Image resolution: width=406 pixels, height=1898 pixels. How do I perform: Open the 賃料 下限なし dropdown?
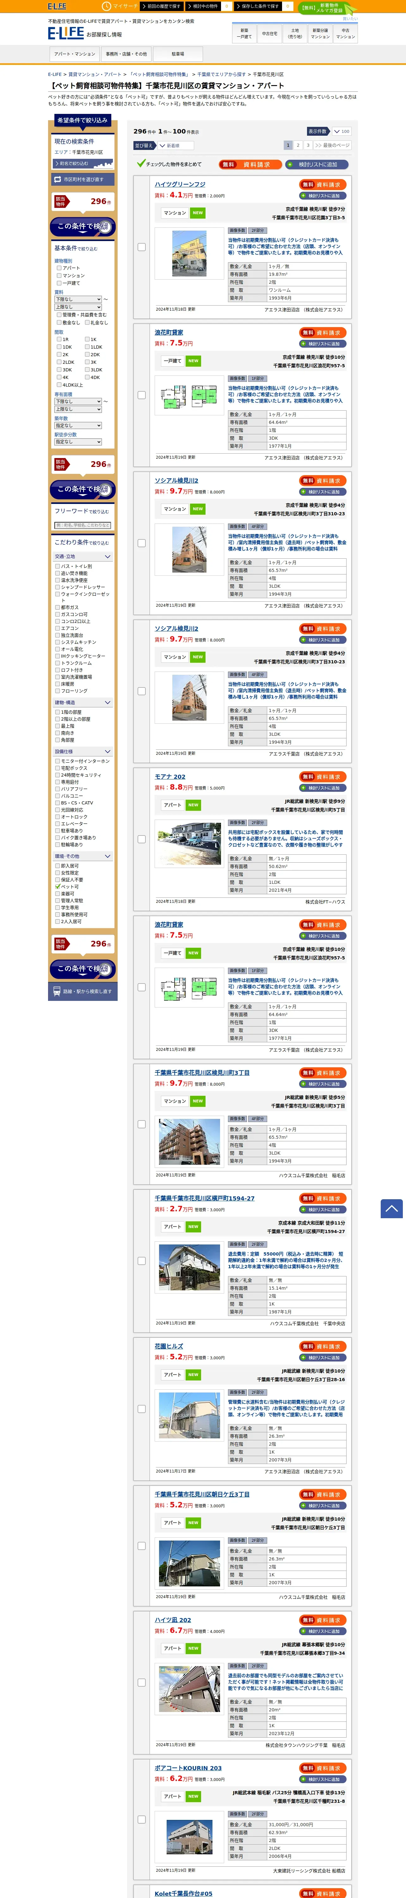click(77, 299)
